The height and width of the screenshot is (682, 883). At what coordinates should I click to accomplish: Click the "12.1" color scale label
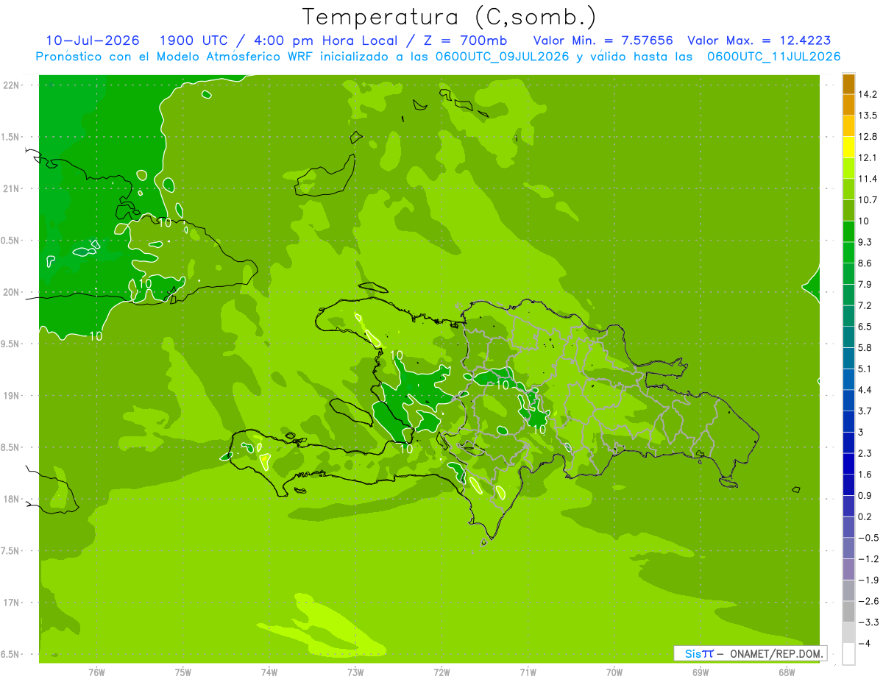click(868, 157)
